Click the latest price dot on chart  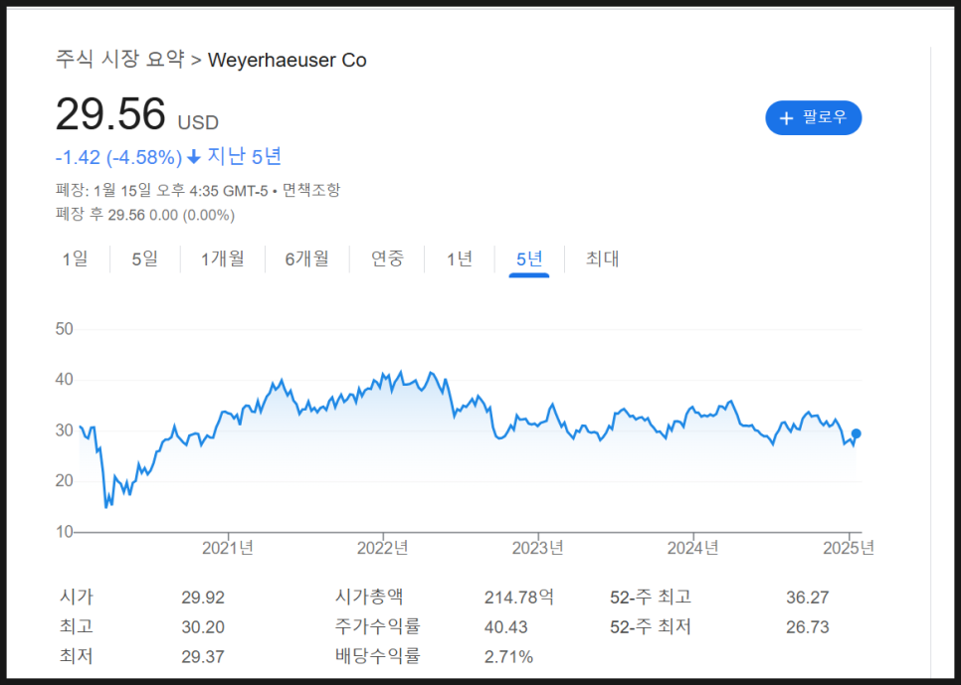[857, 433]
